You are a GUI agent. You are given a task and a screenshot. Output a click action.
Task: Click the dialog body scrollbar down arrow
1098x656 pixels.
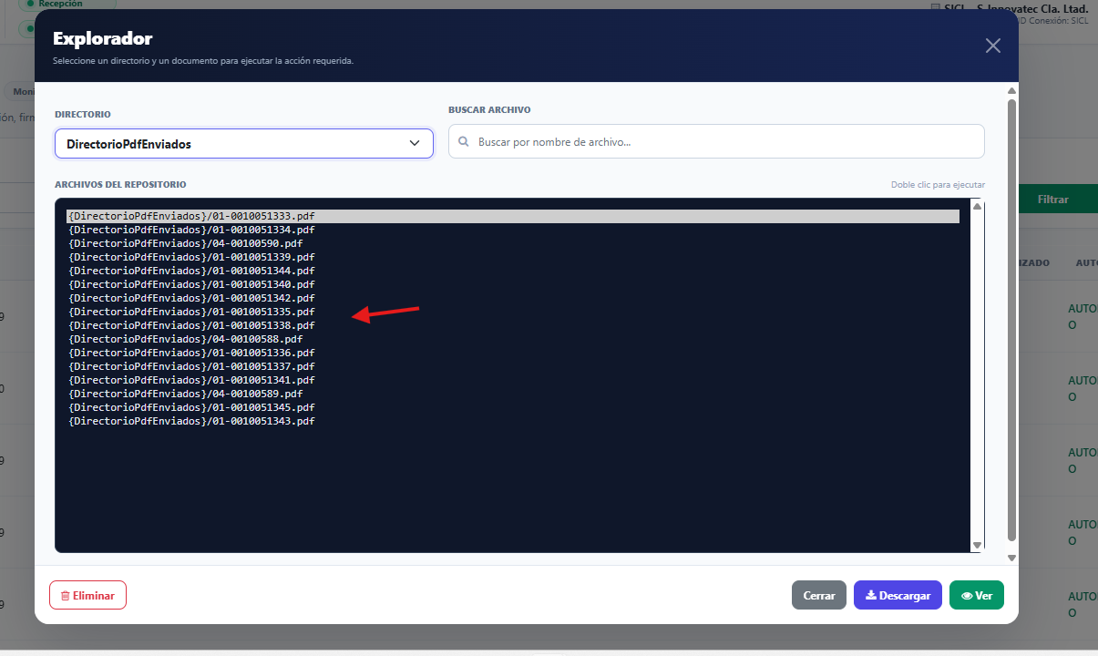1011,557
